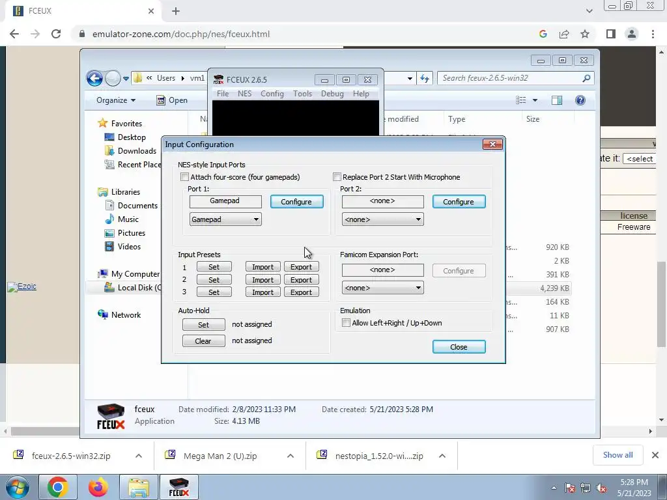Click Explorer search magnifier icon
The width and height of the screenshot is (667, 500).
pos(586,78)
